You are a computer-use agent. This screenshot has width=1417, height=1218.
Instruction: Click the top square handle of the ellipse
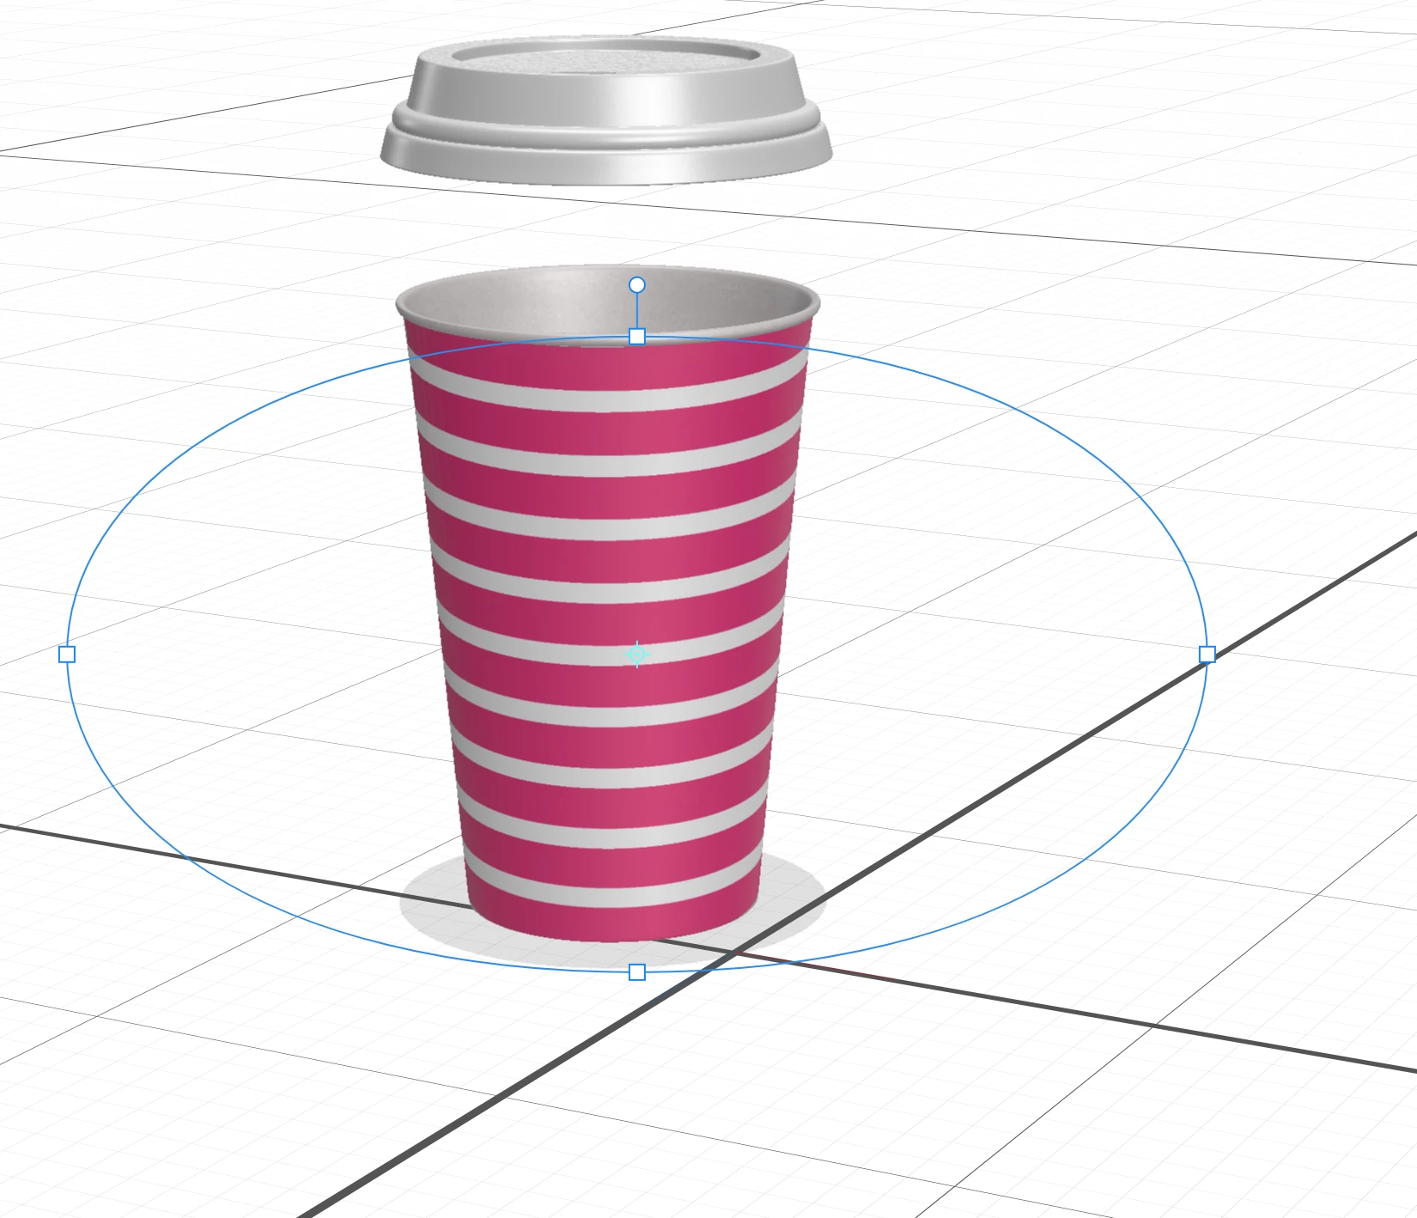[x=636, y=337]
